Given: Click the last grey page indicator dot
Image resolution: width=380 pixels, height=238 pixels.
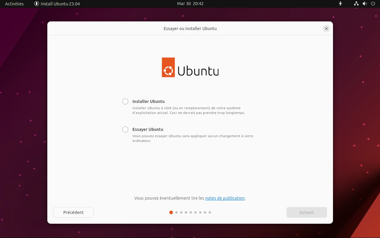Looking at the screenshot, I should coord(210,212).
